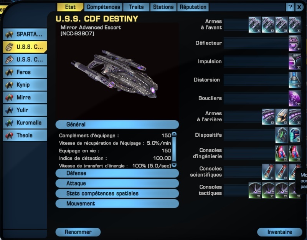The height and width of the screenshot is (240, 307).
Task: Click the Renommer button
Action: 78,232
